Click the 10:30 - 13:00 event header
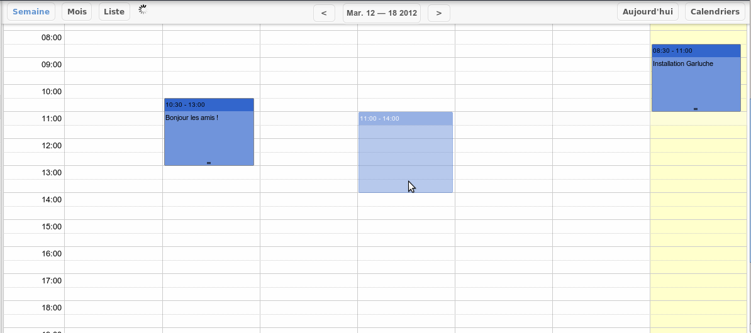Image resolution: width=751 pixels, height=333 pixels. 209,104
